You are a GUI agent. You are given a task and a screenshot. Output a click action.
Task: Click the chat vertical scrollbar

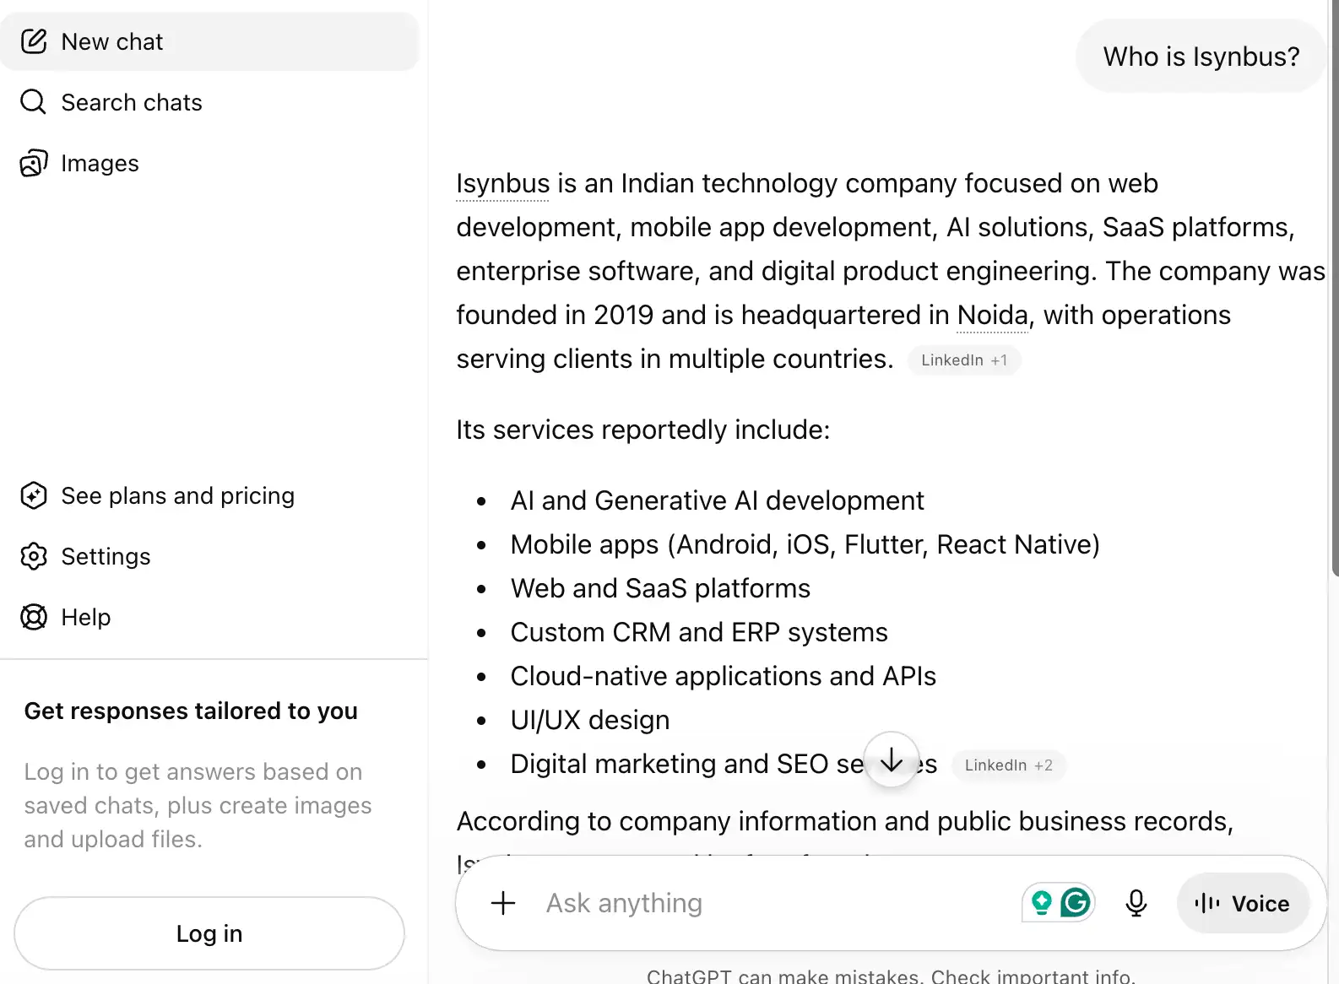(x=1335, y=287)
